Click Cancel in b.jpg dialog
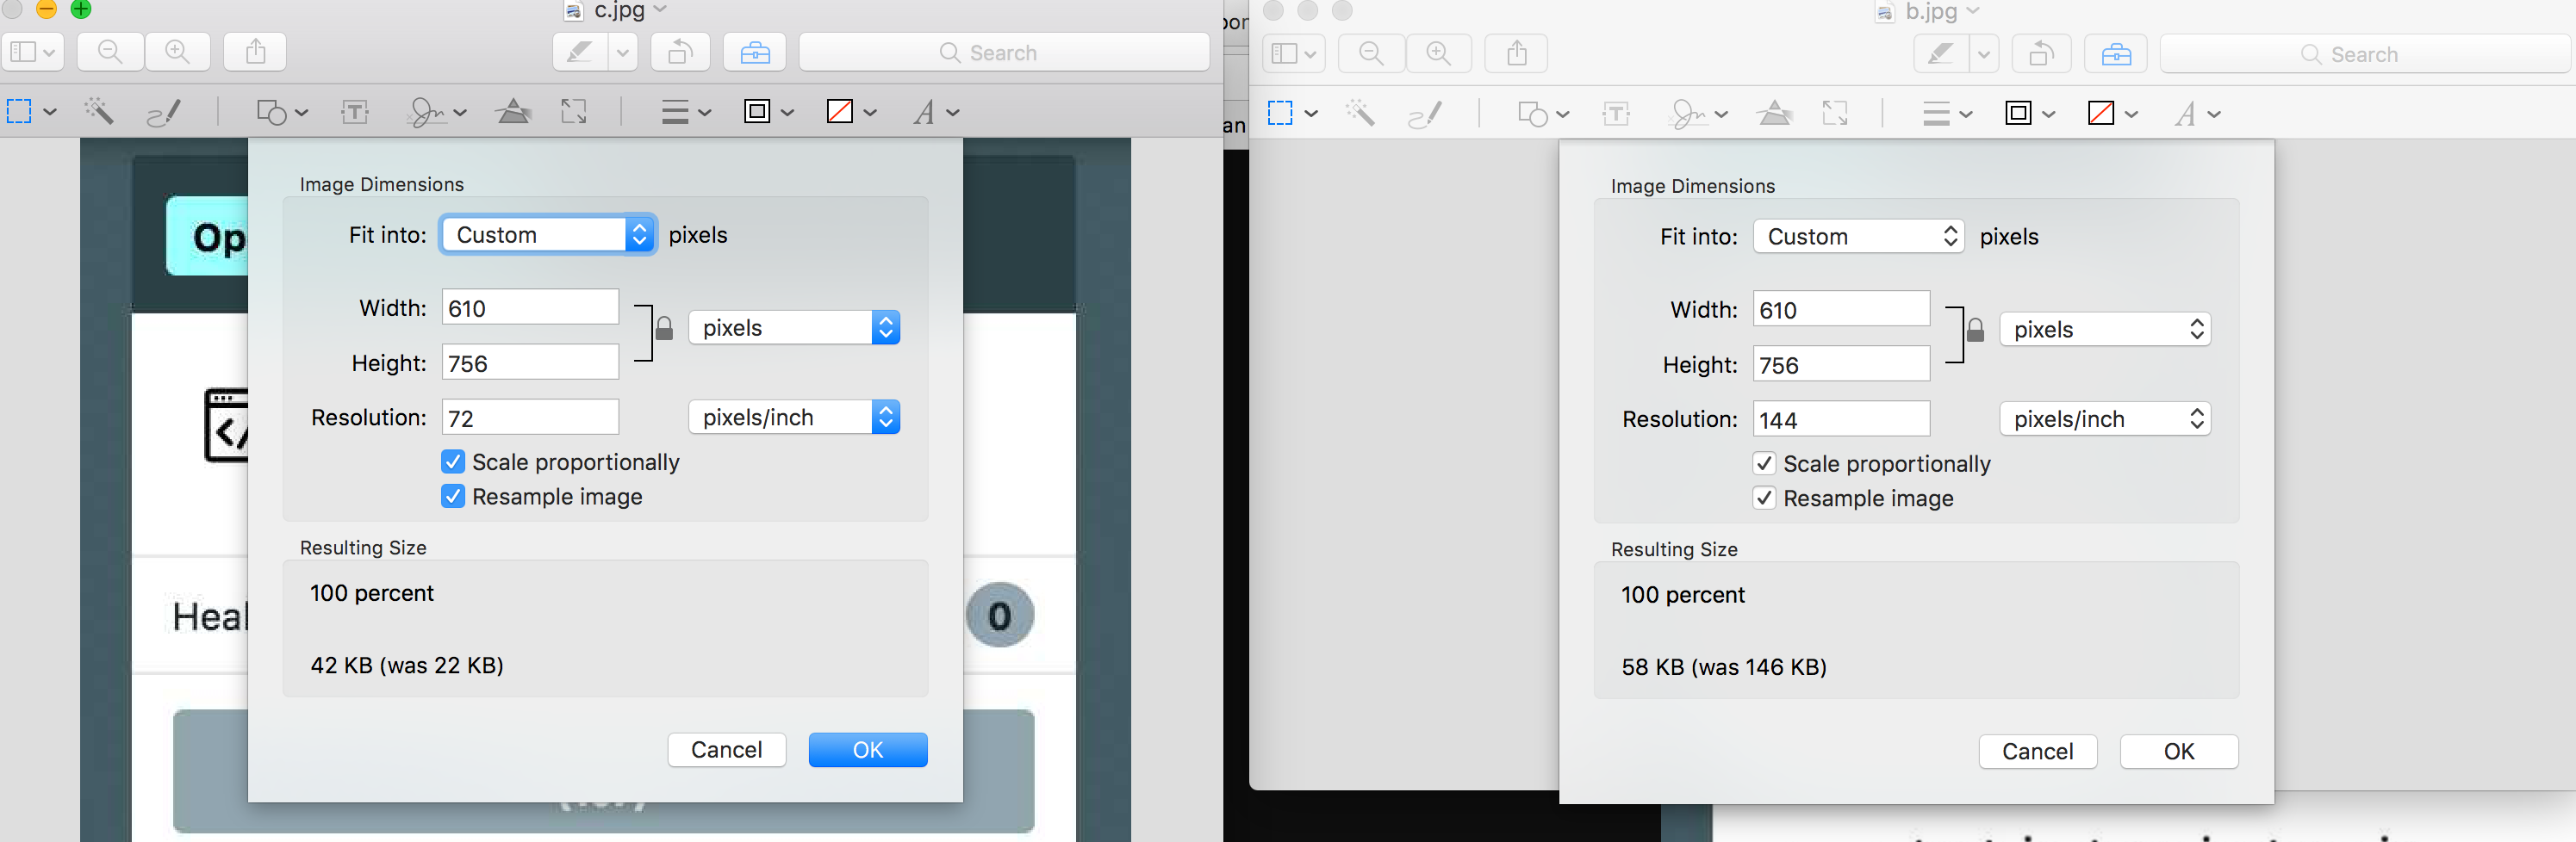This screenshot has width=2576, height=842. tap(2038, 751)
